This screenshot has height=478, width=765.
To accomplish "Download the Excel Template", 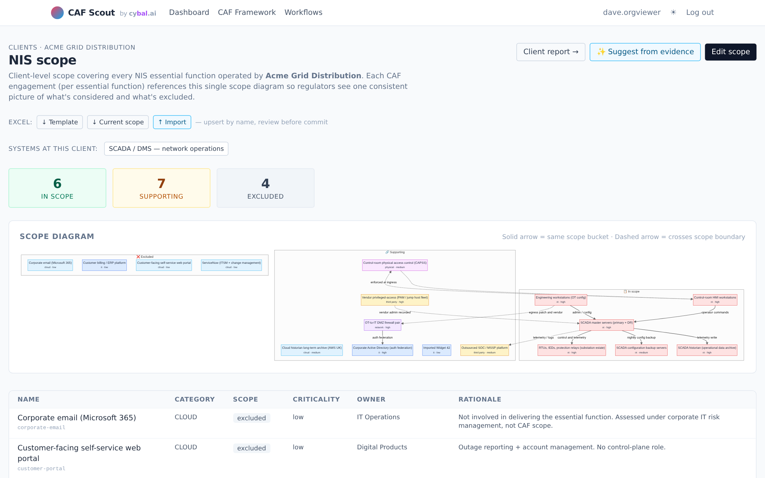I will (x=59, y=122).
